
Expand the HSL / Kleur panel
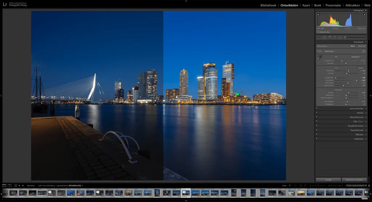365,122
